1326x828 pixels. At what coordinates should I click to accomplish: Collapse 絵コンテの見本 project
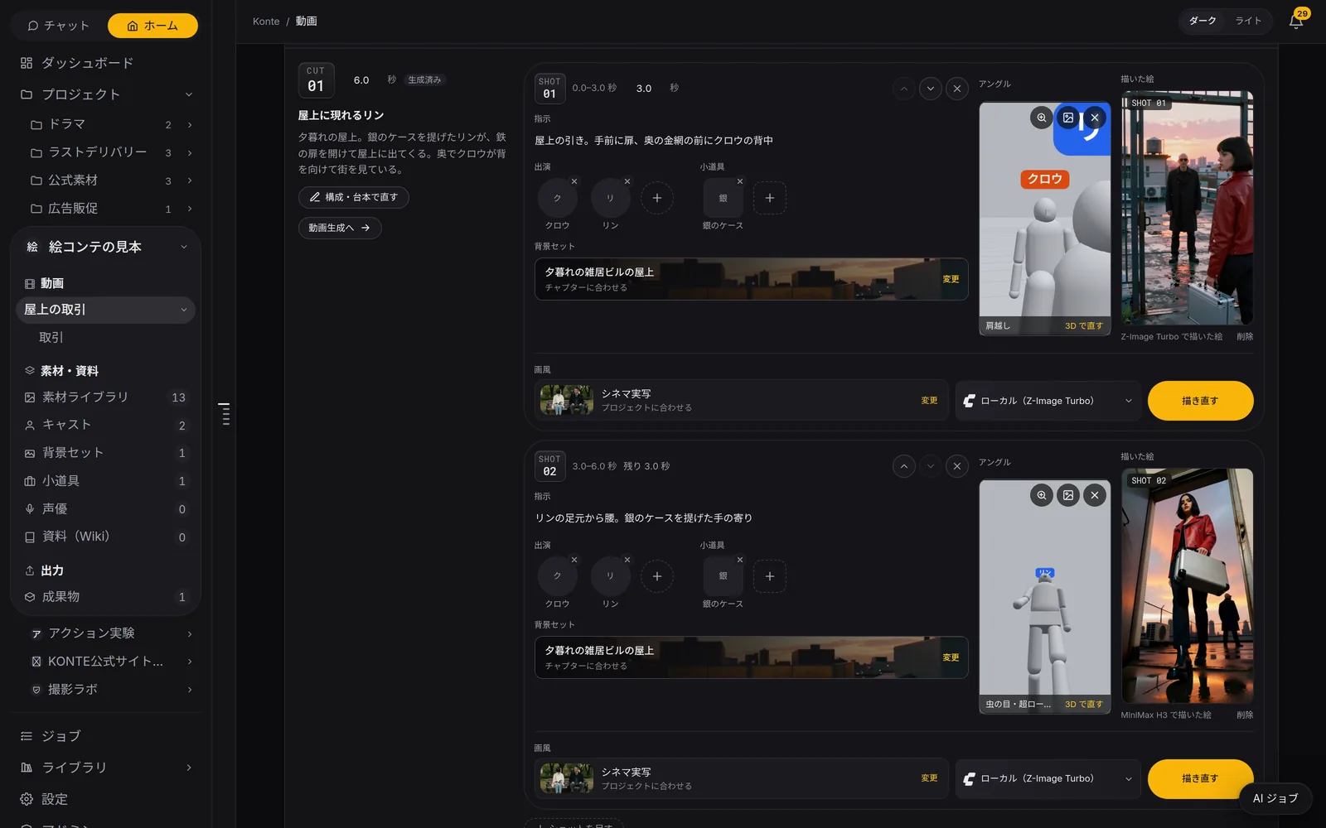184,247
